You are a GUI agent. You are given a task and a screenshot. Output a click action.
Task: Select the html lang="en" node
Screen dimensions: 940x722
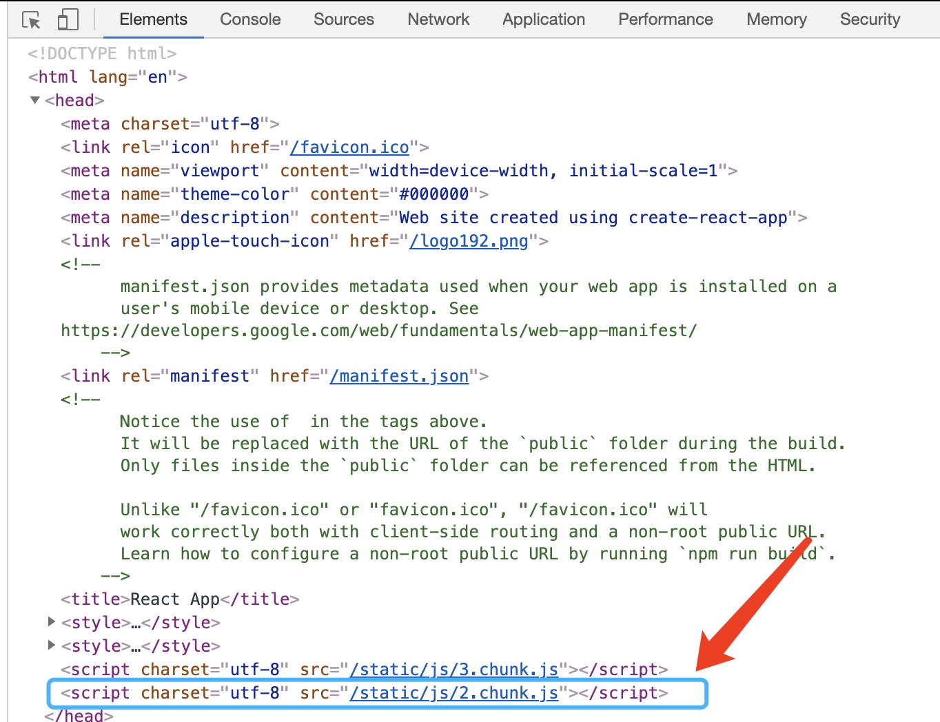point(108,77)
